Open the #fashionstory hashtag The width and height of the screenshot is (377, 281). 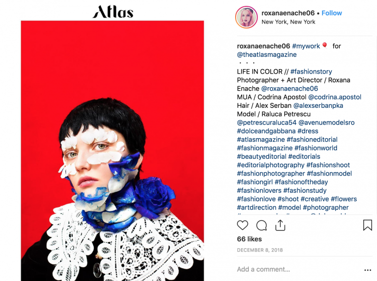(311, 72)
